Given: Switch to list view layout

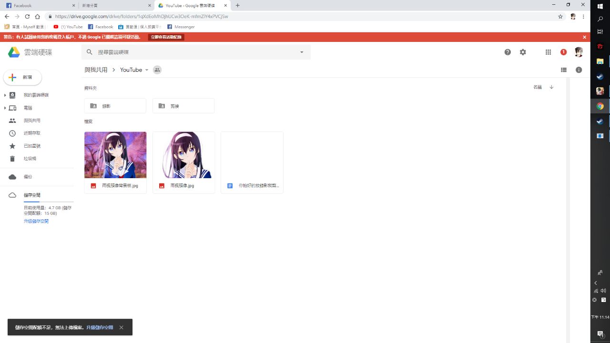Looking at the screenshot, I should point(564,70).
